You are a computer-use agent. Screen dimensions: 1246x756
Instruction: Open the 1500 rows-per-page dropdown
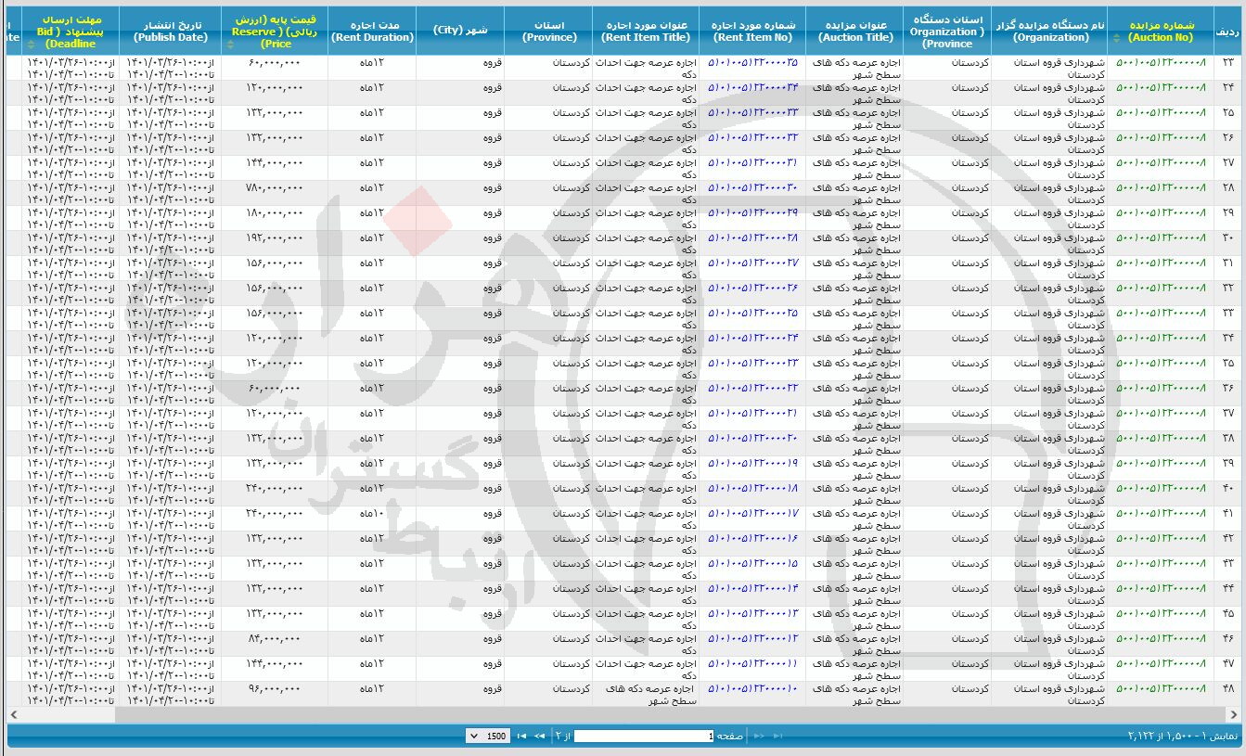click(487, 736)
